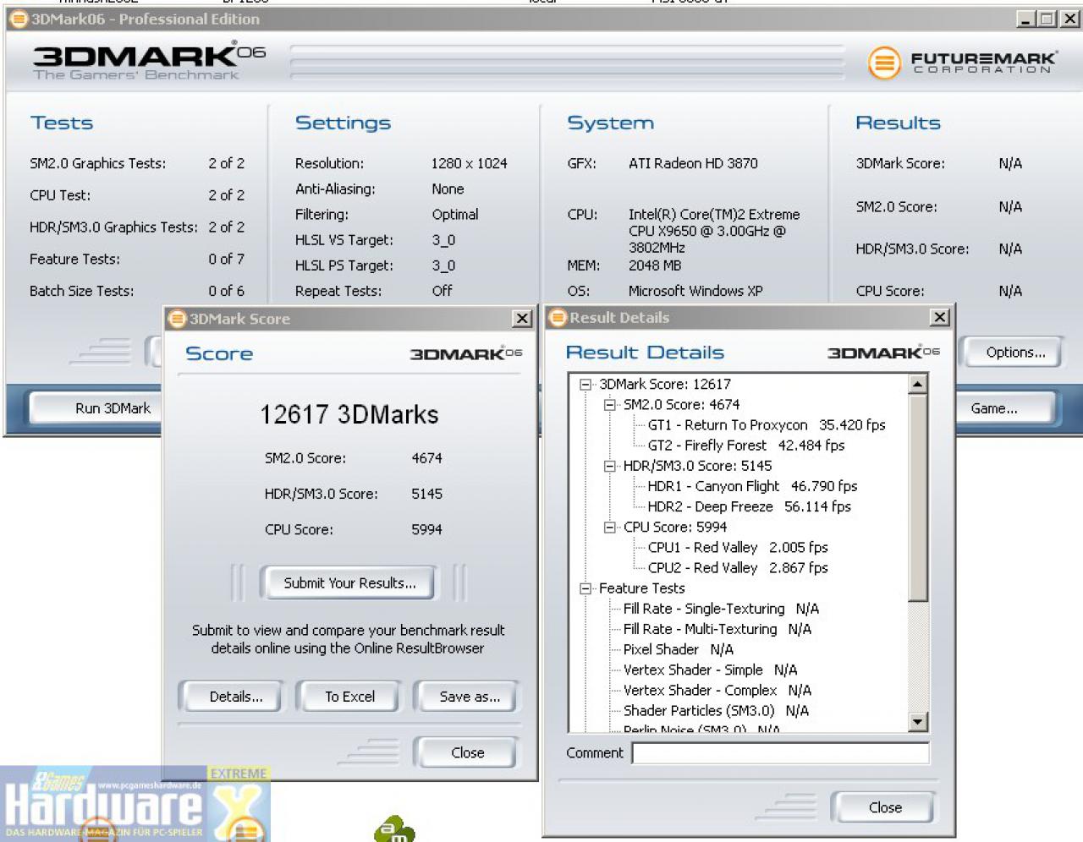Click the Anti-Aliasing value None
This screenshot has height=842, width=1083.
pos(448,189)
